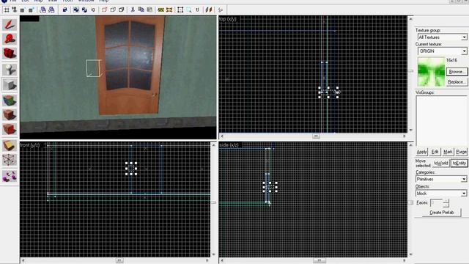This screenshot has height=264, width=469.
Task: Click the load window state icon
Action: click(43, 10)
